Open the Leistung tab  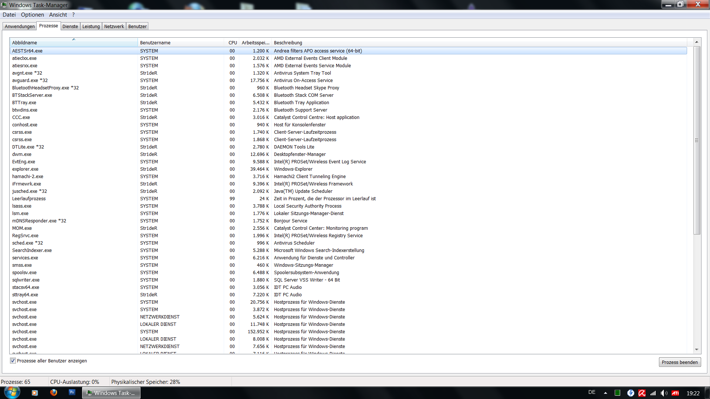[91, 26]
